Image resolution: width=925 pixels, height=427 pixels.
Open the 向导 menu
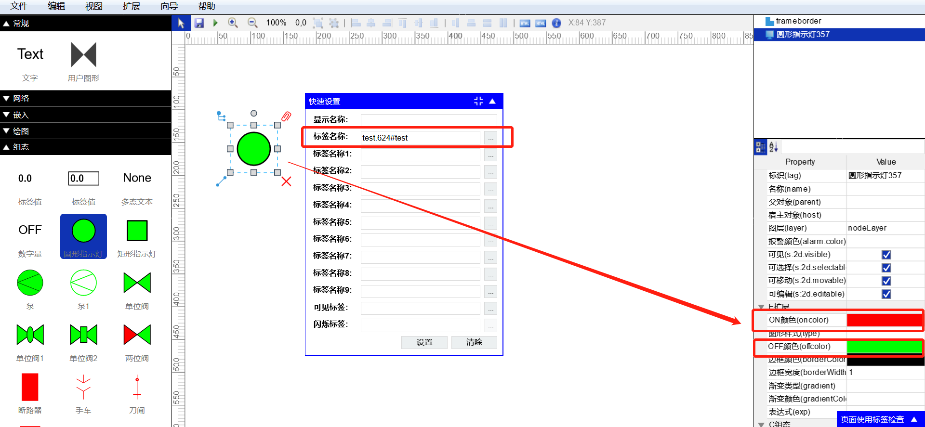(x=169, y=6)
